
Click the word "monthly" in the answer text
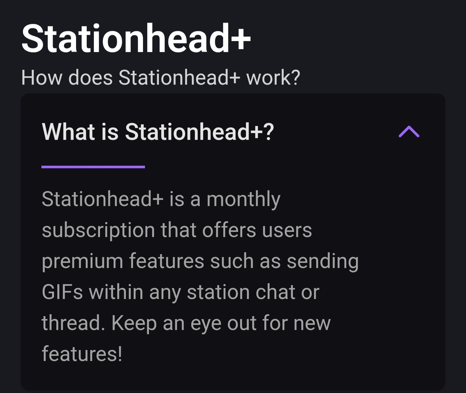(x=243, y=199)
